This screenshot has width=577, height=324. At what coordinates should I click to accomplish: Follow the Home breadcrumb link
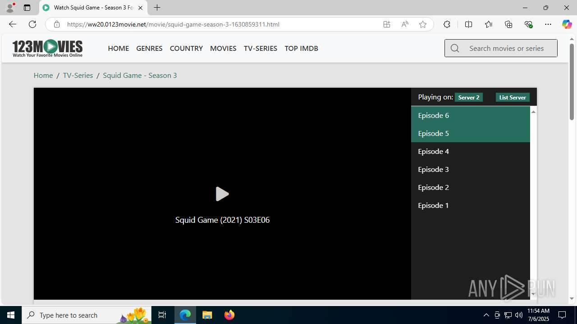pyautogui.click(x=43, y=75)
